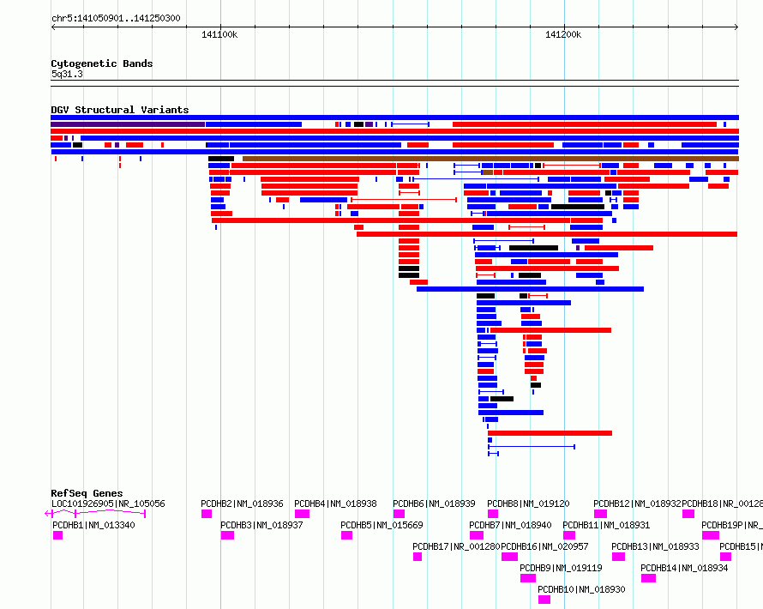Screen dimensions: 763x609
Task: Click the PCDHB3|NM_018937 label
Action: tap(261, 525)
